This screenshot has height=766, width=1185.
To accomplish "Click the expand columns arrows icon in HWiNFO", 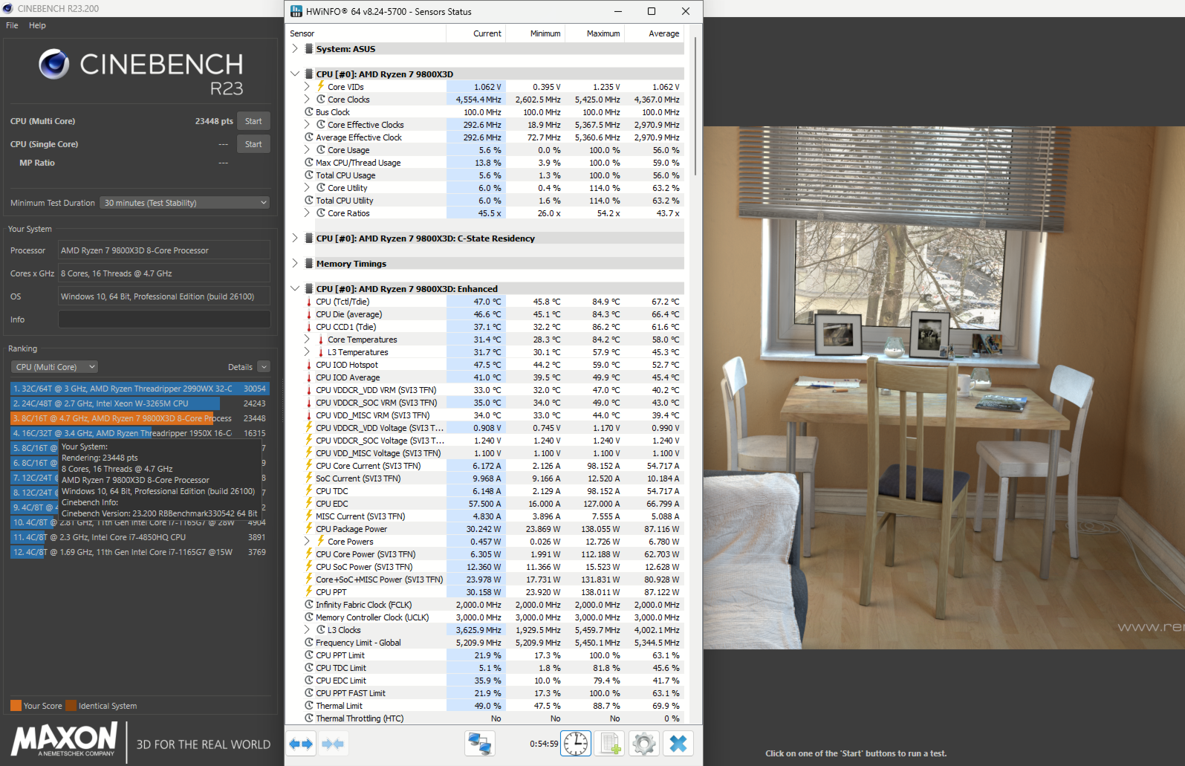I will pyautogui.click(x=302, y=744).
